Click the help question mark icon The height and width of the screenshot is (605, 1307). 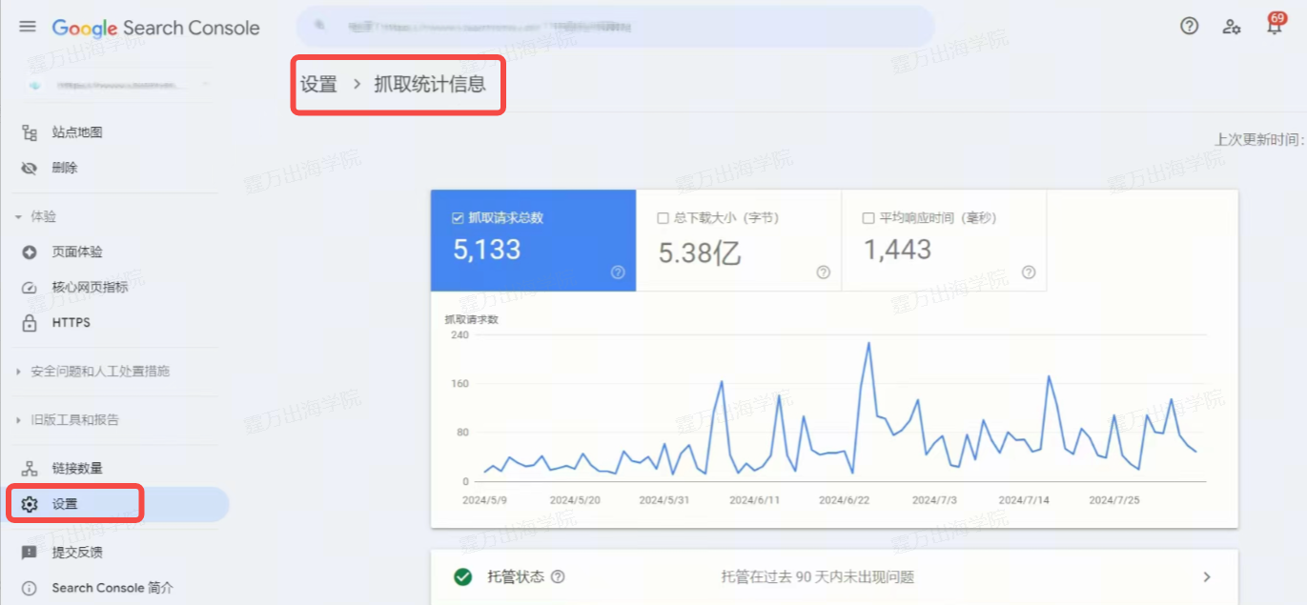point(1189,27)
